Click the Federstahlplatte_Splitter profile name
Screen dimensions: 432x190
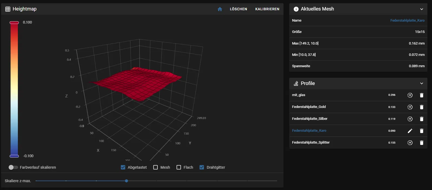[x=311, y=142]
